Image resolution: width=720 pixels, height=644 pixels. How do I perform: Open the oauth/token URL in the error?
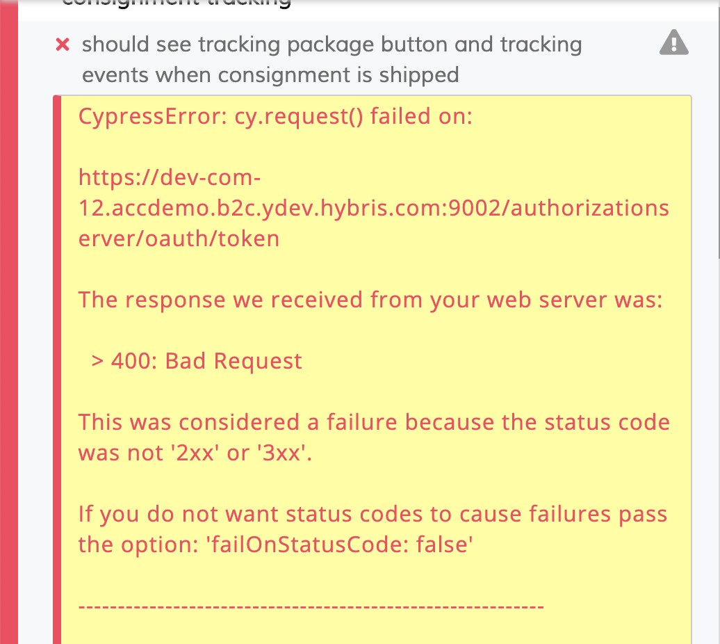point(373,207)
